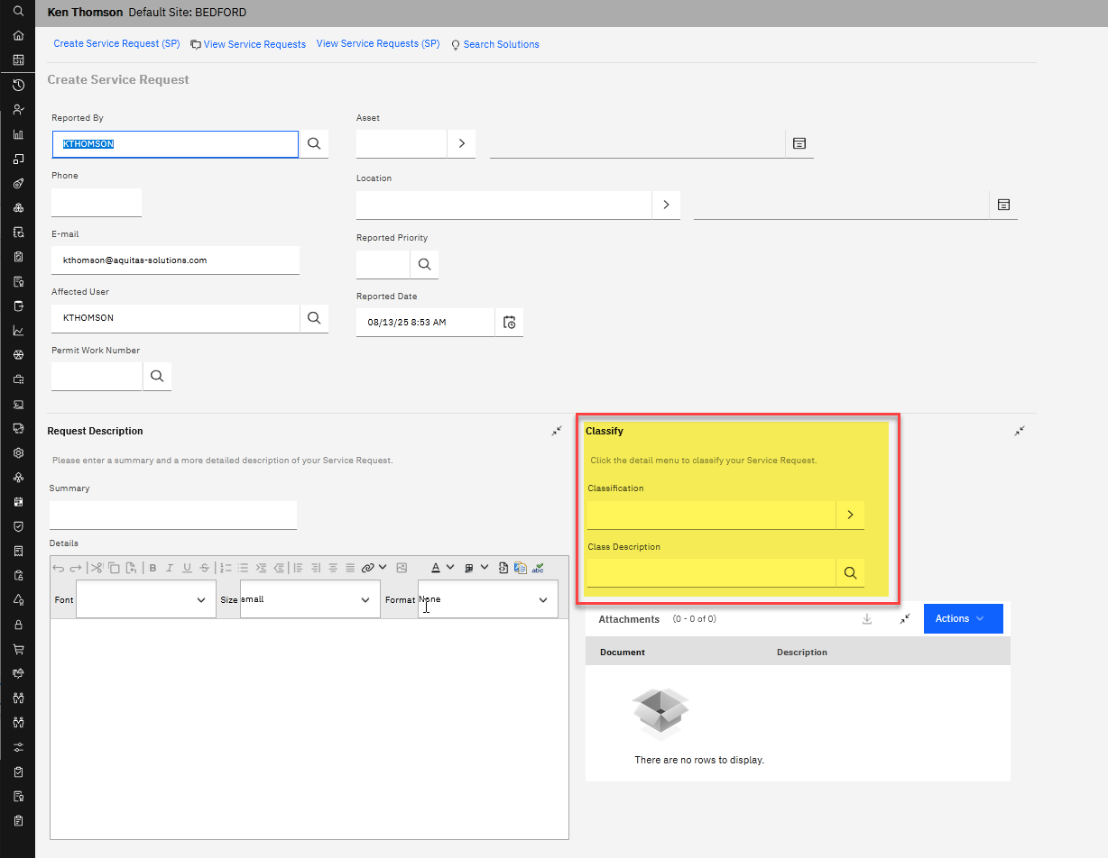
Task: Open Create Service Request (SP) link
Action: (x=116, y=43)
